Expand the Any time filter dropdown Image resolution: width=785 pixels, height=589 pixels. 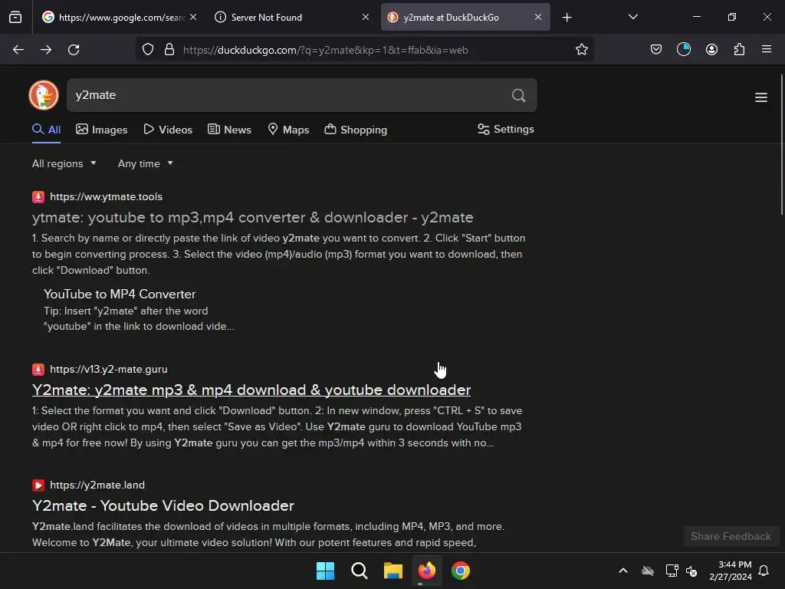(x=145, y=164)
